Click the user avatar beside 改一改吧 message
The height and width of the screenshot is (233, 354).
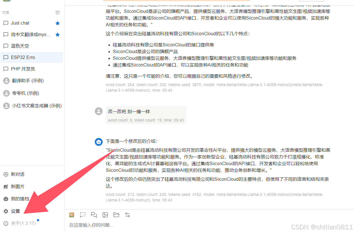[99, 111]
